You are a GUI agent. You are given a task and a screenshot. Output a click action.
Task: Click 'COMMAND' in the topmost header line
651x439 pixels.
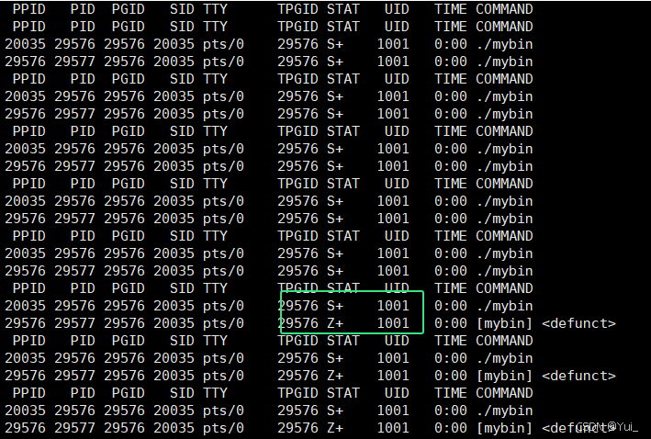[504, 9]
